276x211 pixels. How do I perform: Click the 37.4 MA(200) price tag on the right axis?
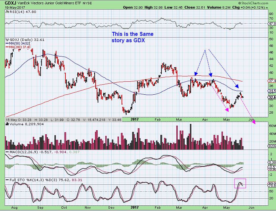[x=272, y=81]
